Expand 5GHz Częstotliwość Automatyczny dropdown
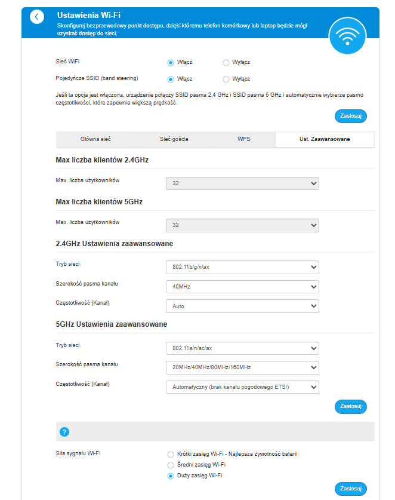 [242, 387]
